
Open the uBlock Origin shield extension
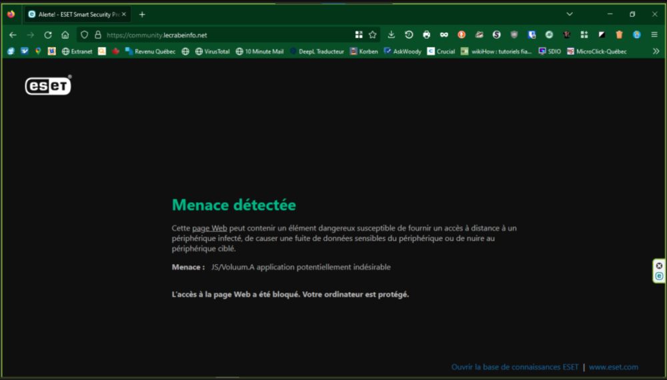tap(514, 35)
